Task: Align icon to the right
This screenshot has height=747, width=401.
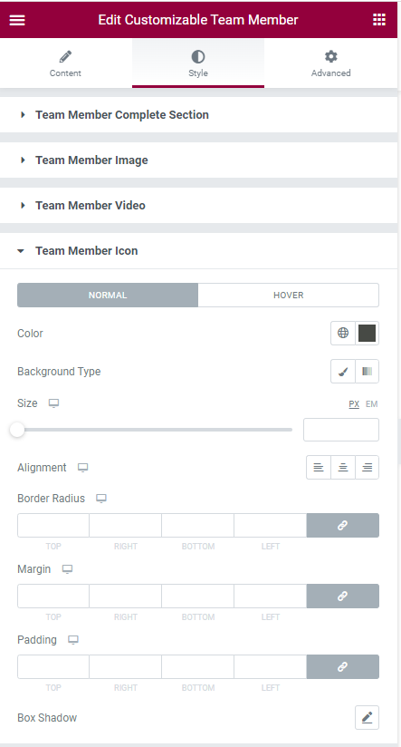Action: point(367,468)
